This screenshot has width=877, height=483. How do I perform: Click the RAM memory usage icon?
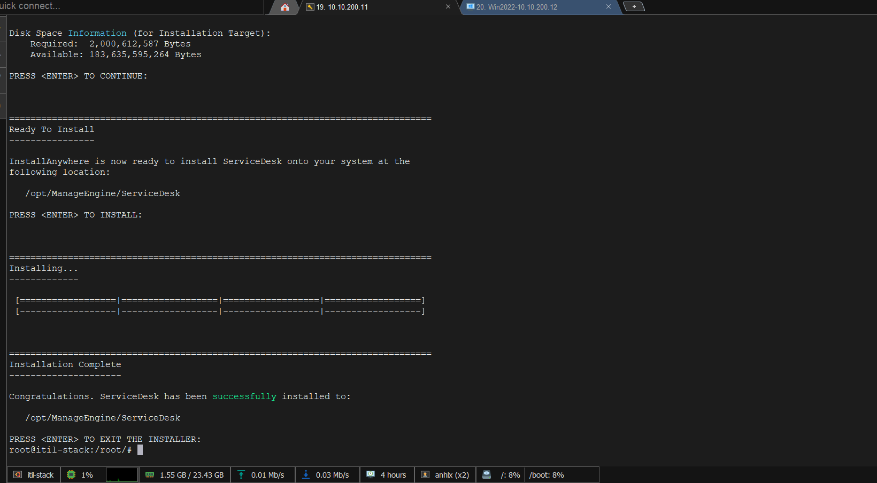150,474
